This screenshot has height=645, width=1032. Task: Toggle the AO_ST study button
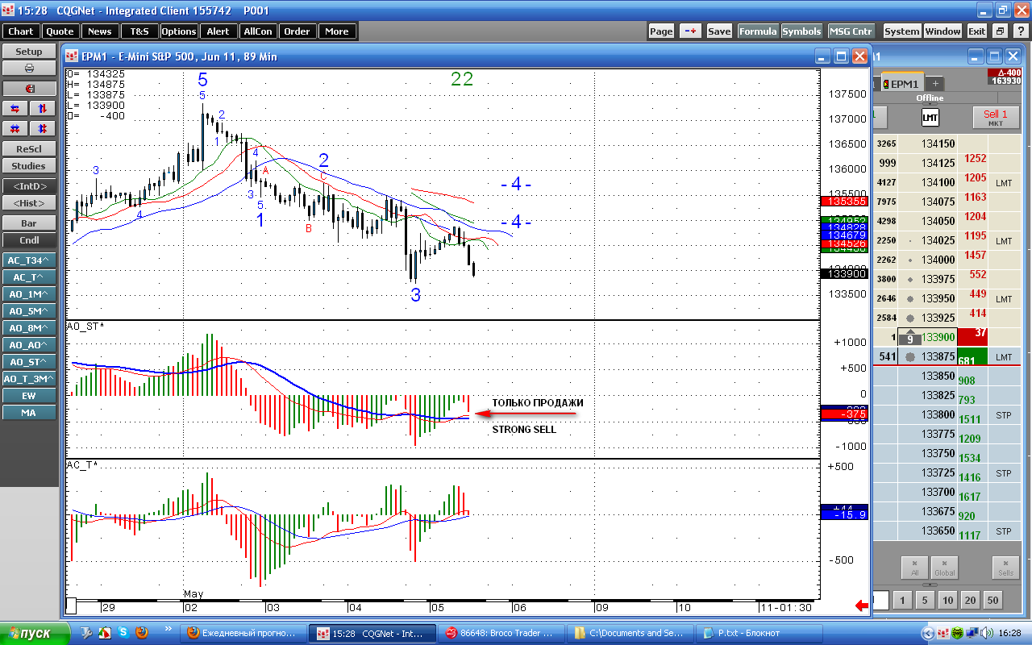(x=29, y=361)
